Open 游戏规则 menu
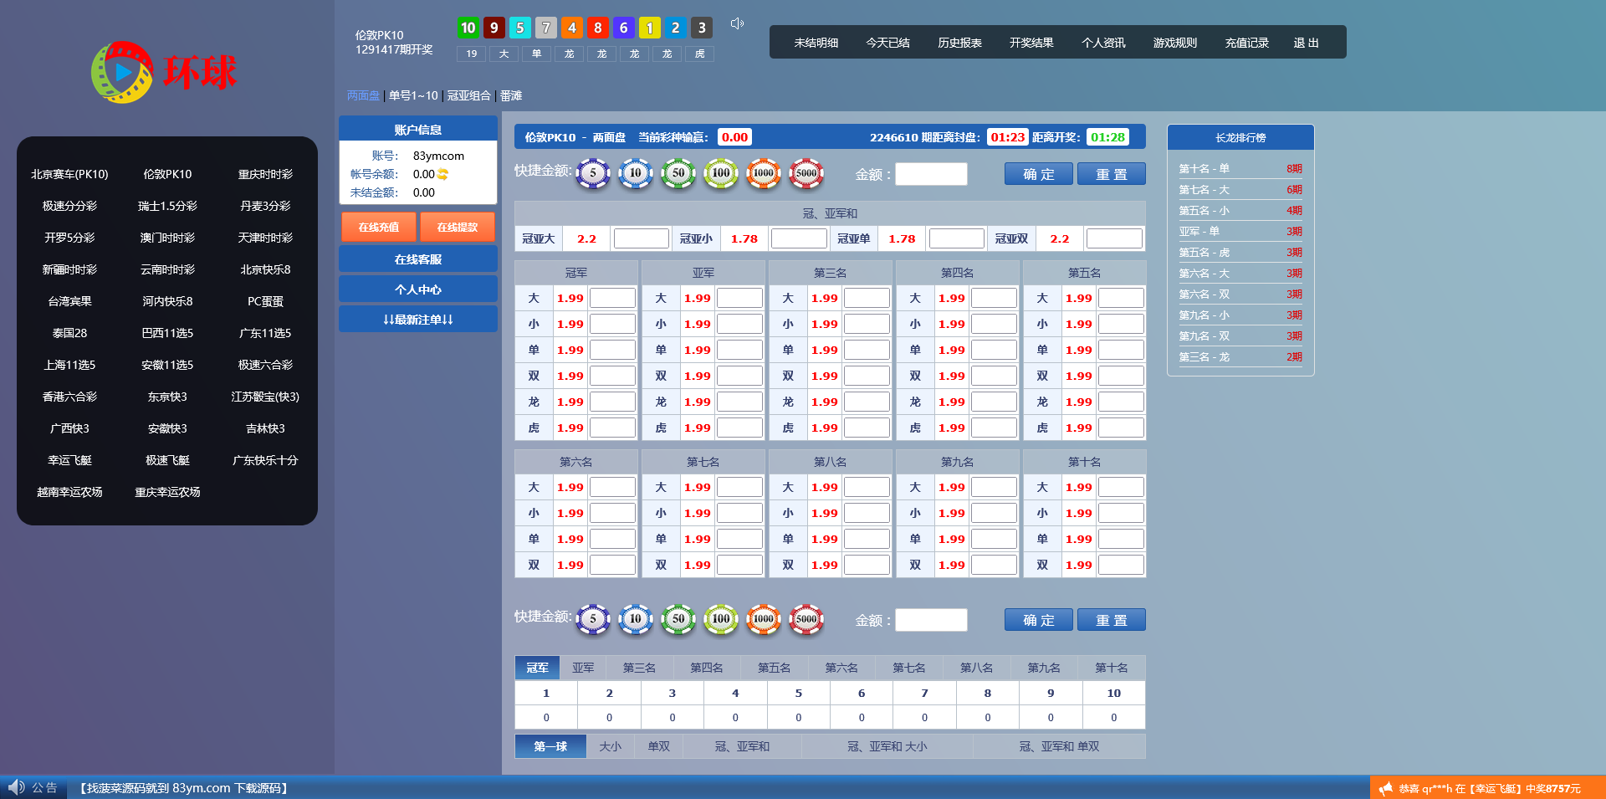The width and height of the screenshot is (1606, 799). (1175, 43)
